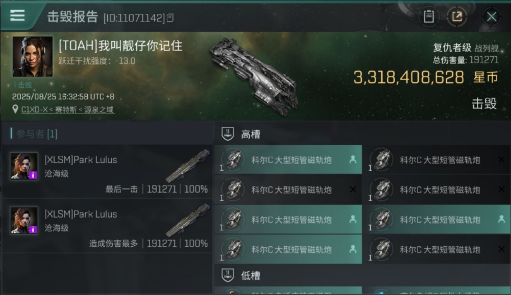Select the bottom-right railgun entry with X
The image size is (511, 295).
[439, 249]
